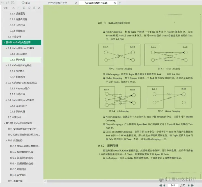
Task: Open bookmark 9.4.2 示例代码
Action: [x=17, y=112]
